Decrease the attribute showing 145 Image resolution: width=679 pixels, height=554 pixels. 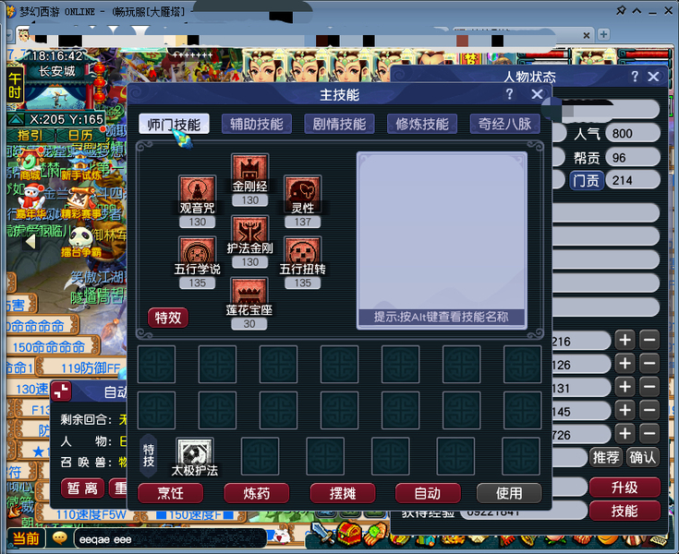tap(649, 410)
